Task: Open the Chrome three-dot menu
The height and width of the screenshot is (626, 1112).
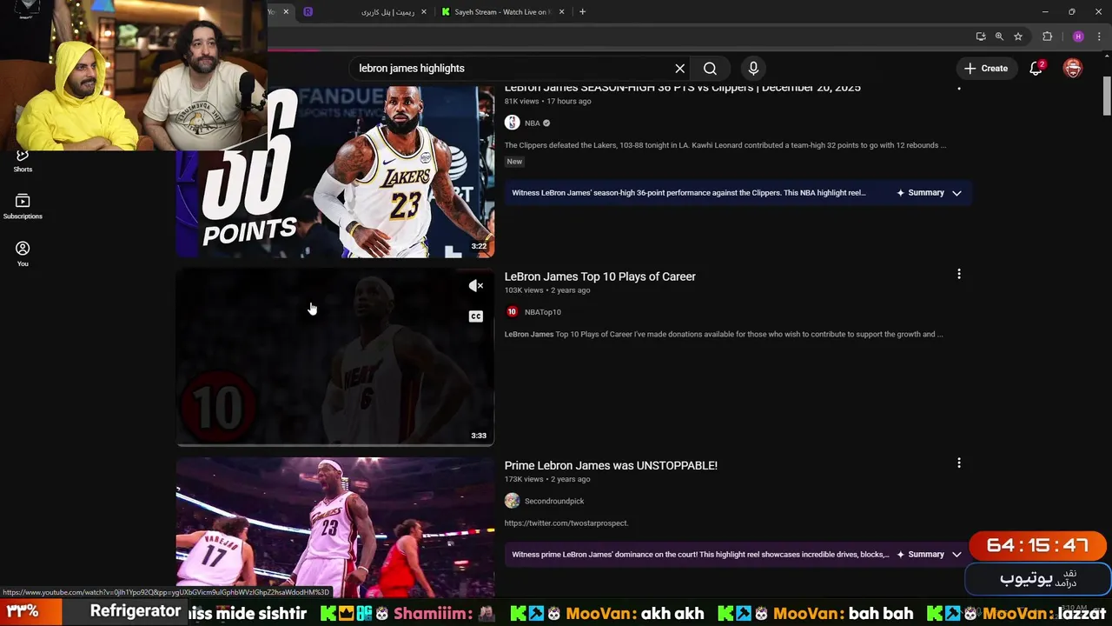Action: coord(1099,37)
